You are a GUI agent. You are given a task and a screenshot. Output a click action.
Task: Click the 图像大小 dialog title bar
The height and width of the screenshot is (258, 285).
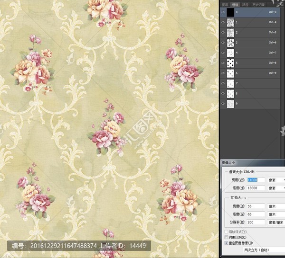pyautogui.click(x=253, y=162)
